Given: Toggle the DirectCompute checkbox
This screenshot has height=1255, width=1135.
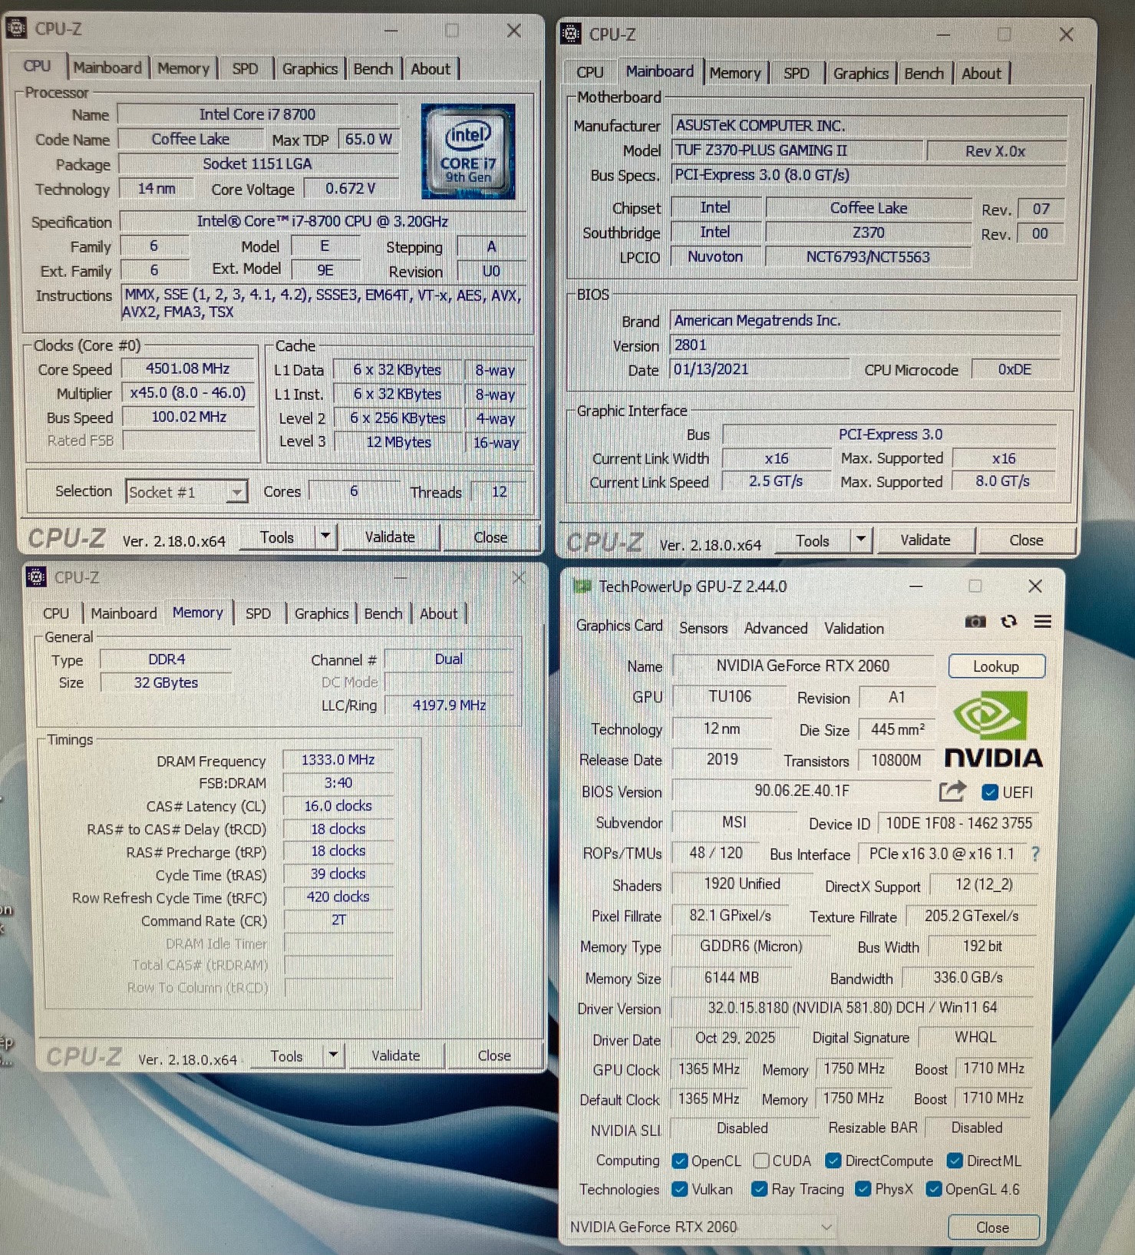Looking at the screenshot, I should pos(833,1161).
